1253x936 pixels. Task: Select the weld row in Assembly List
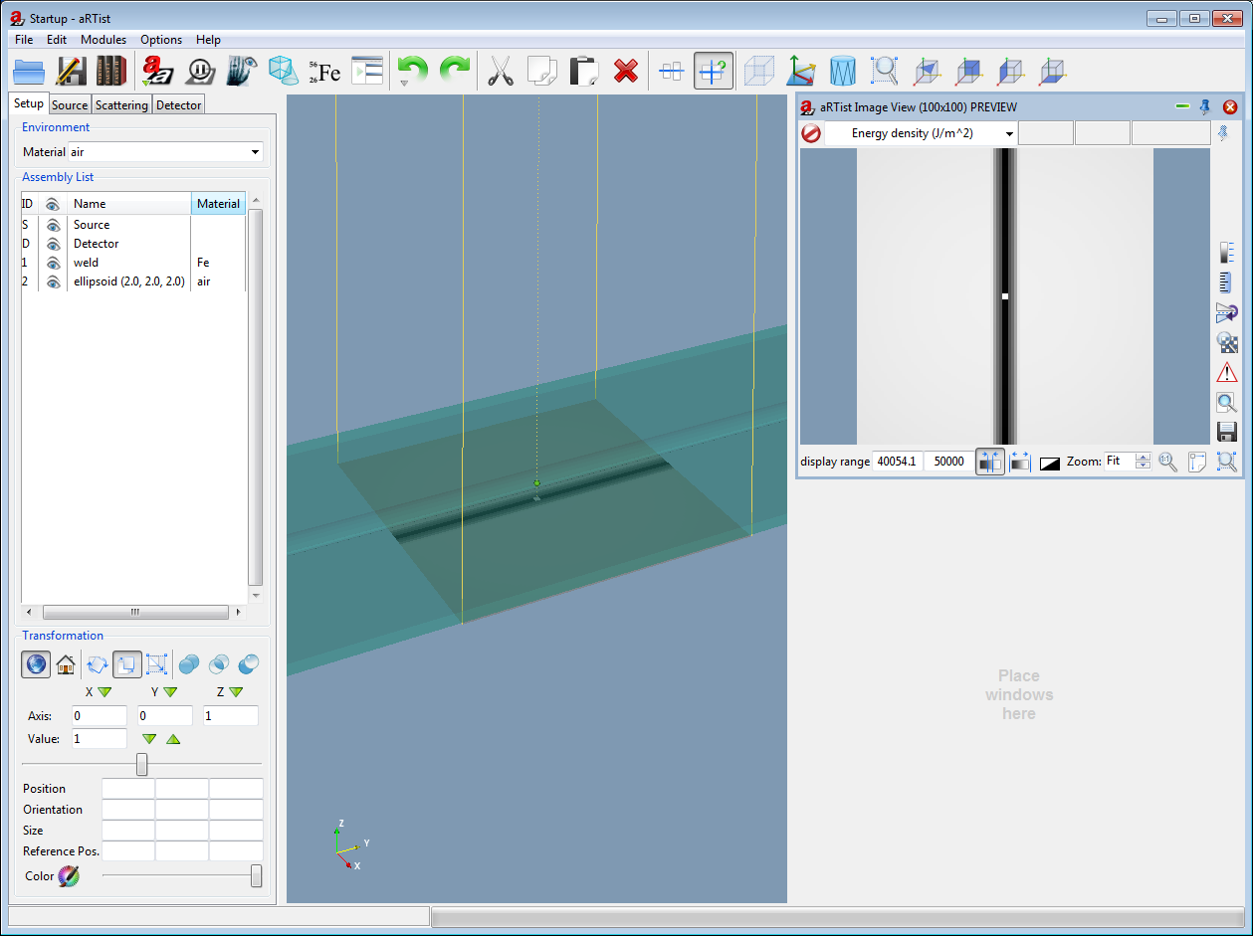point(133,263)
